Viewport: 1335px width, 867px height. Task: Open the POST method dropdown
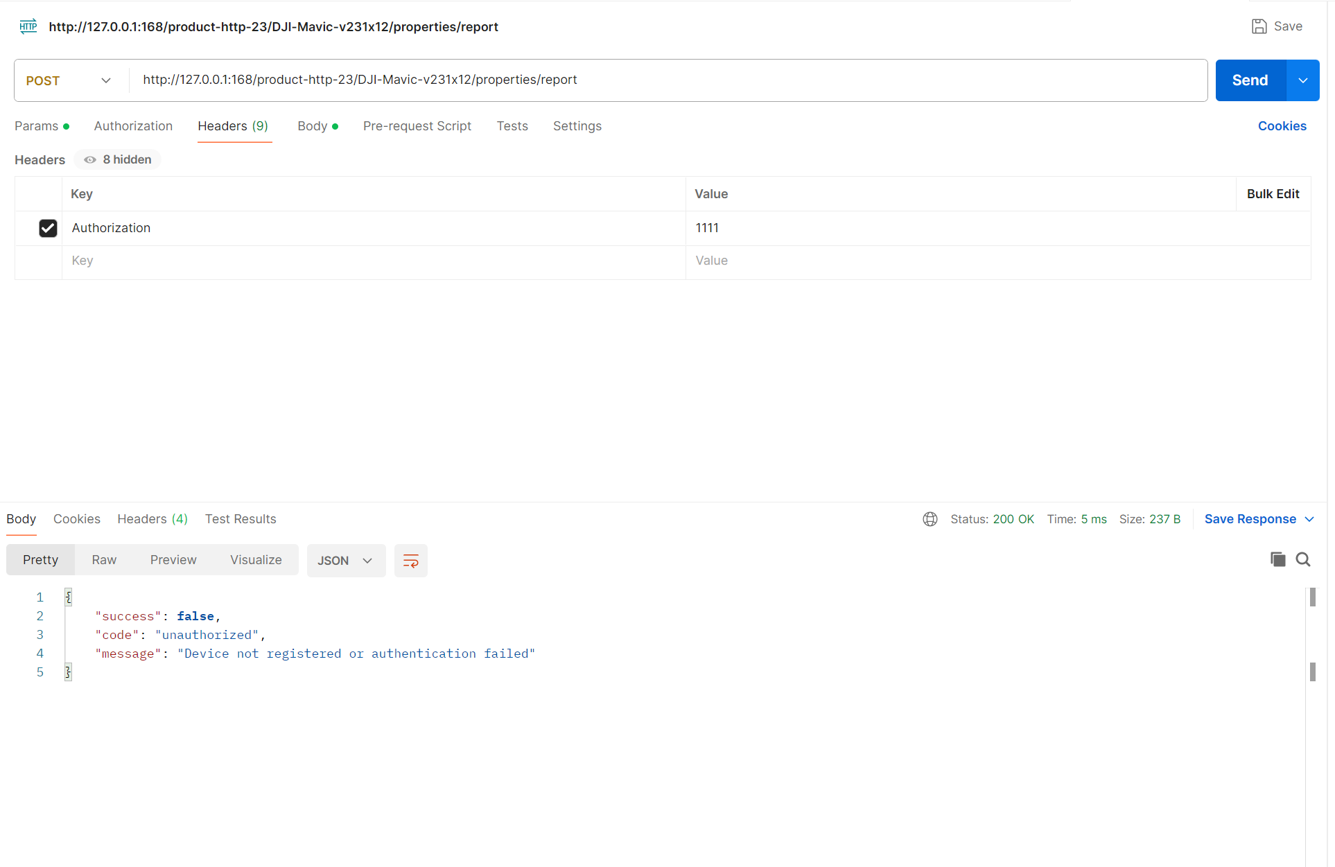click(69, 80)
